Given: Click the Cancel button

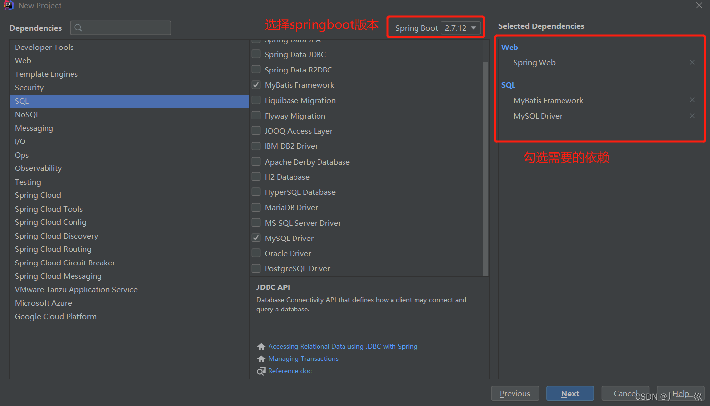Looking at the screenshot, I should [625, 393].
